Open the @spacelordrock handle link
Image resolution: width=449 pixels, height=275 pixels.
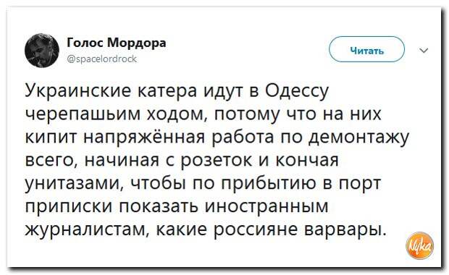point(101,59)
